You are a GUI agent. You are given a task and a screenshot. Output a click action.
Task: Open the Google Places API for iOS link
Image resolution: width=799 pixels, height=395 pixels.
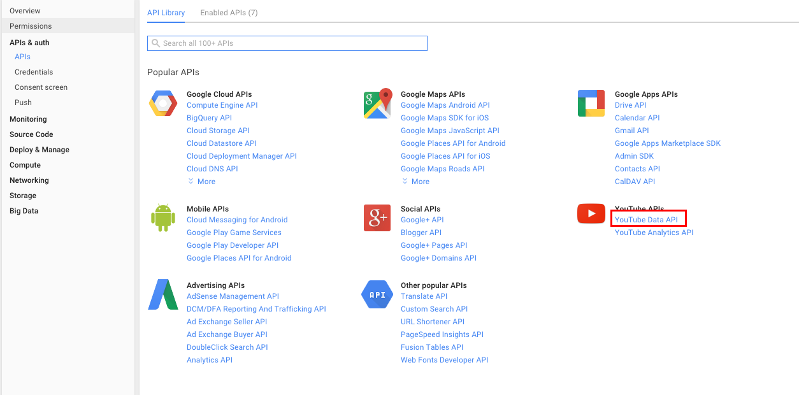tap(445, 156)
